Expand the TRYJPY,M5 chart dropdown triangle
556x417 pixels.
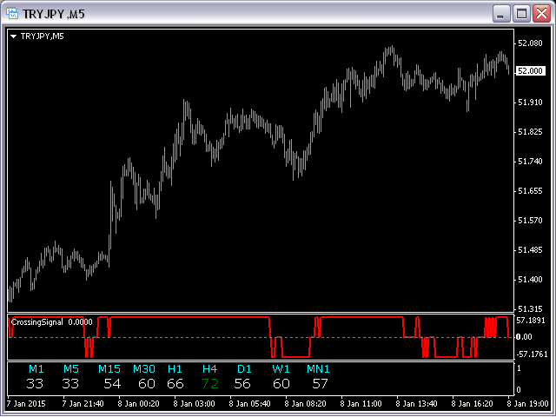coord(14,36)
